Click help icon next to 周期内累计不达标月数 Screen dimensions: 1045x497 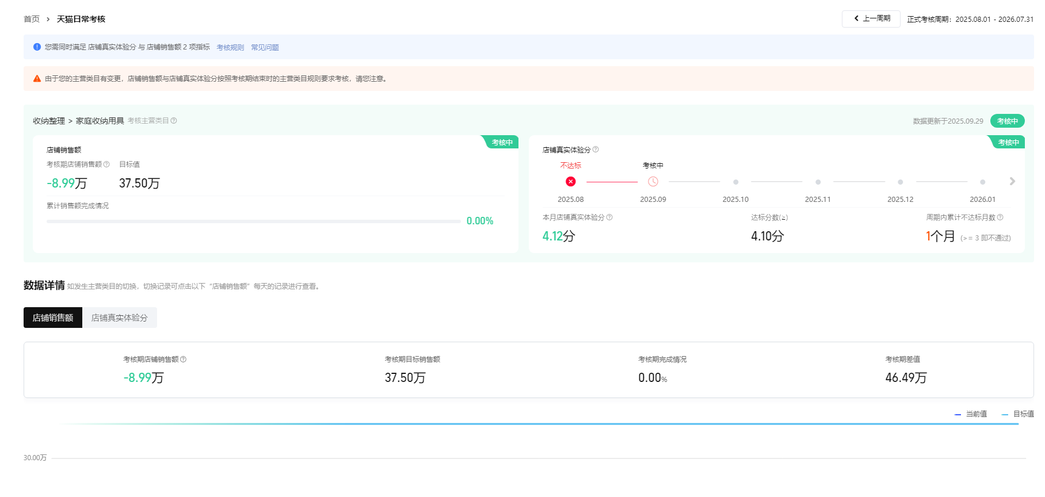(x=1000, y=217)
